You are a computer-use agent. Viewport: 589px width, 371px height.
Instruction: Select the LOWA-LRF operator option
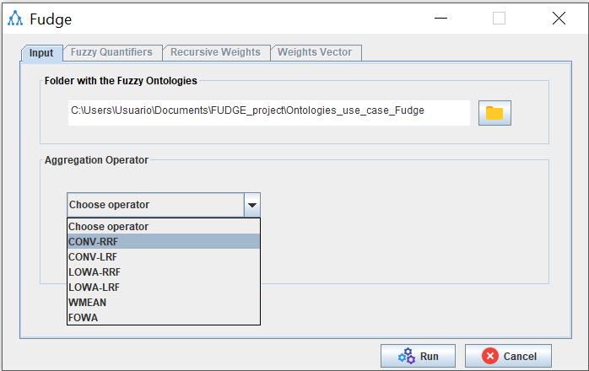click(x=164, y=287)
